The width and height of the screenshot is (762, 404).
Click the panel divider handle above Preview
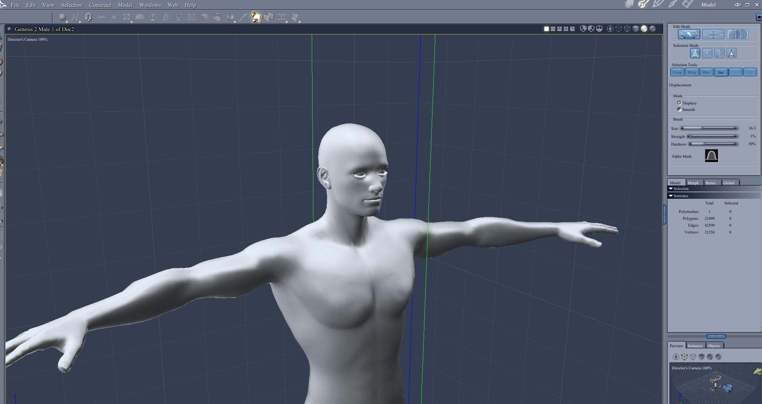[x=716, y=336]
